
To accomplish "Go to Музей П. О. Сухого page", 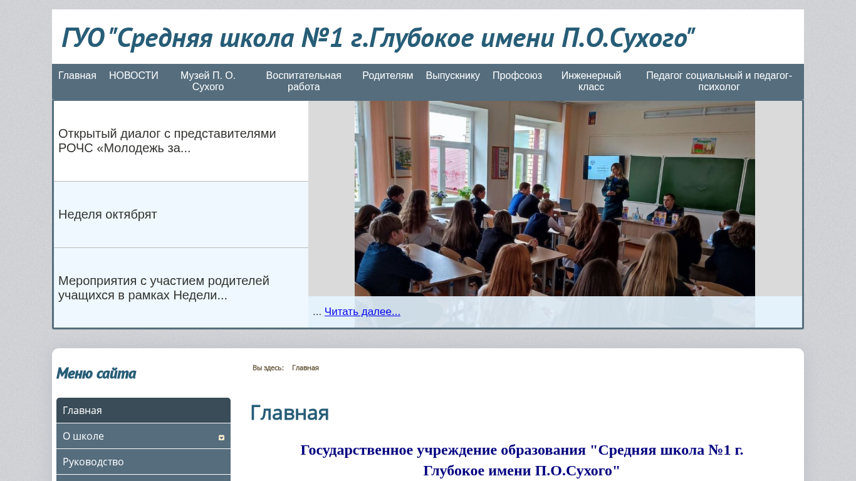I will [x=208, y=81].
